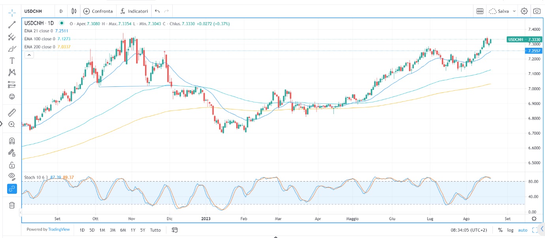Open the D interval dropdown
The image size is (545, 238).
click(x=61, y=11)
